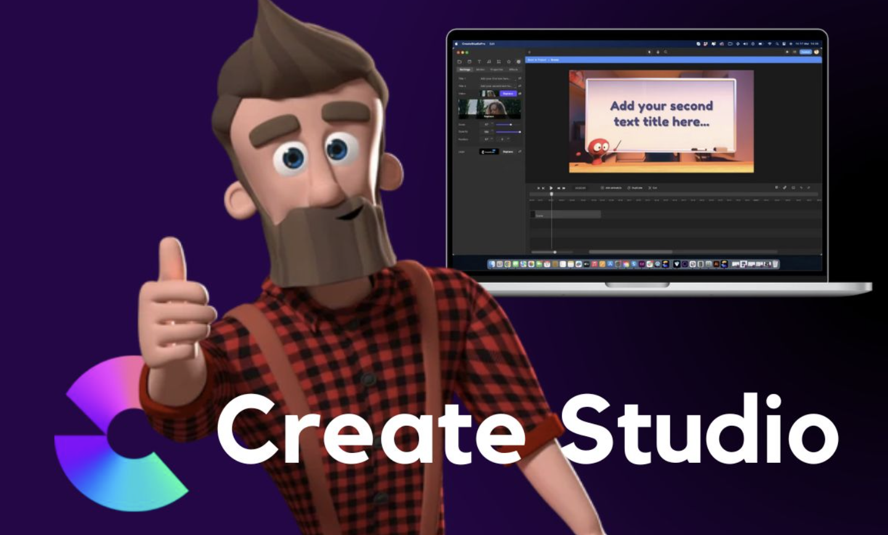This screenshot has height=535, width=888.
Task: Click the blue button at top right of CreateStudio
Action: [805, 52]
